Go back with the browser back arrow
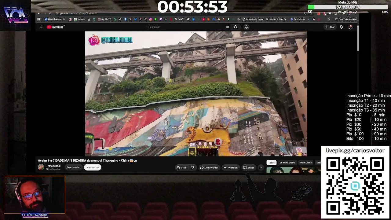Viewport: 391px width, 220px height. pos(39,13)
